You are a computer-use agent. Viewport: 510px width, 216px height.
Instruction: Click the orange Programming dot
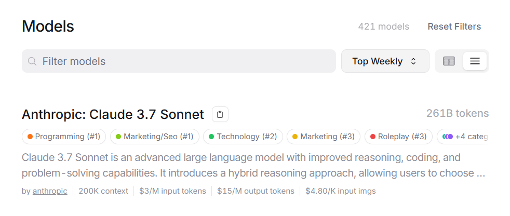pyautogui.click(x=30, y=137)
